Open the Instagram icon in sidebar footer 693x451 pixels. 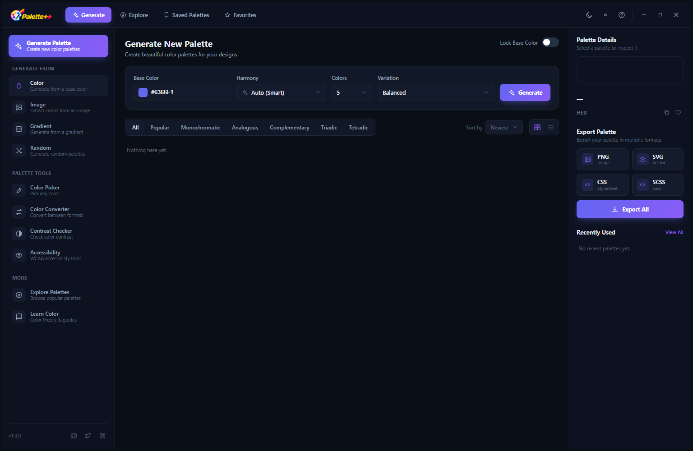tap(102, 436)
